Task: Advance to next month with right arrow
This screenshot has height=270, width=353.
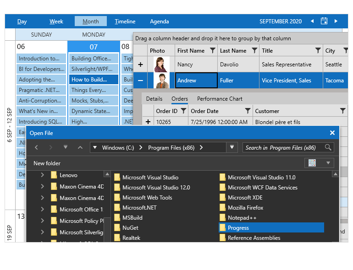Action: click(x=336, y=21)
